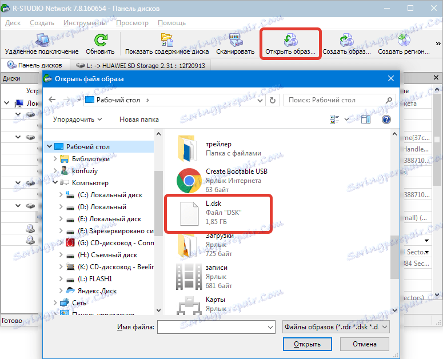Select (G:) CD-дисковод in tree
The image size is (443, 359).
[x=115, y=243]
